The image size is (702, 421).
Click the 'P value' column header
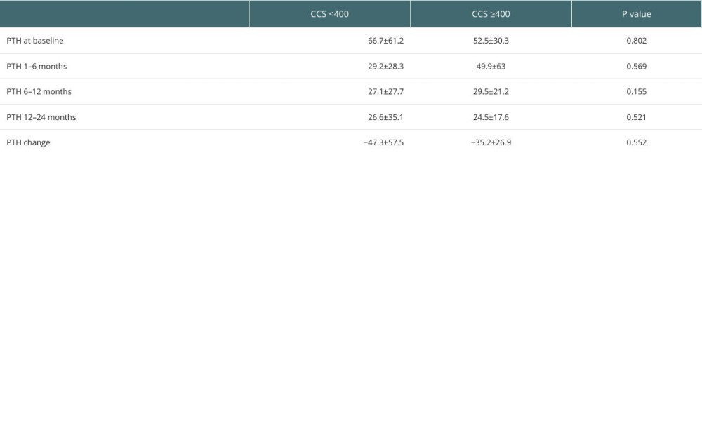[x=636, y=14]
